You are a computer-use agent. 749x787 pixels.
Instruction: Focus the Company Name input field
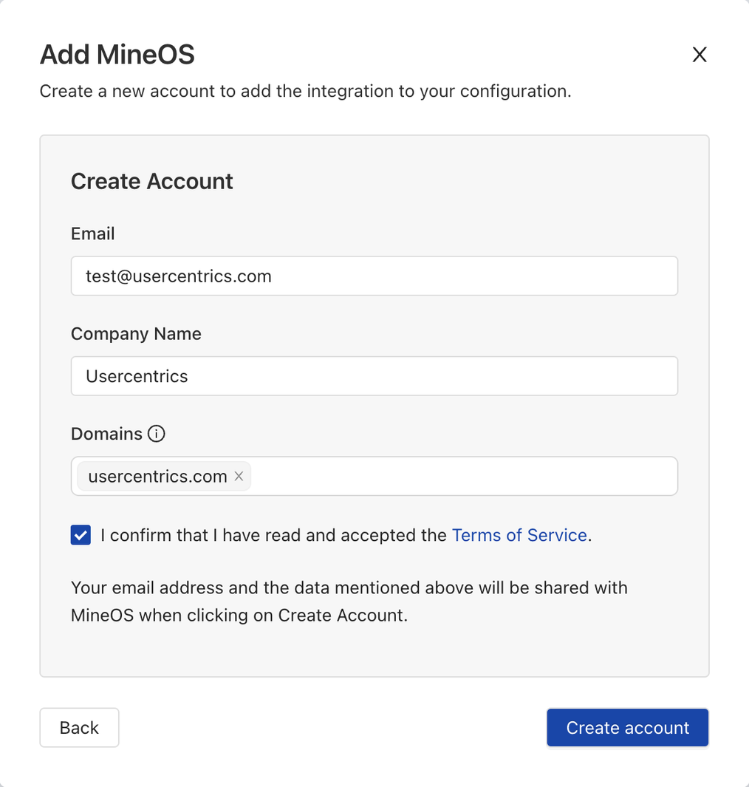point(374,376)
